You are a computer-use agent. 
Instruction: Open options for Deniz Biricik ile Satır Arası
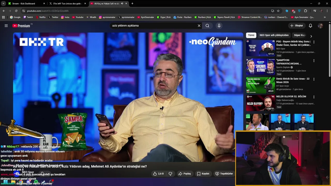point(314,79)
